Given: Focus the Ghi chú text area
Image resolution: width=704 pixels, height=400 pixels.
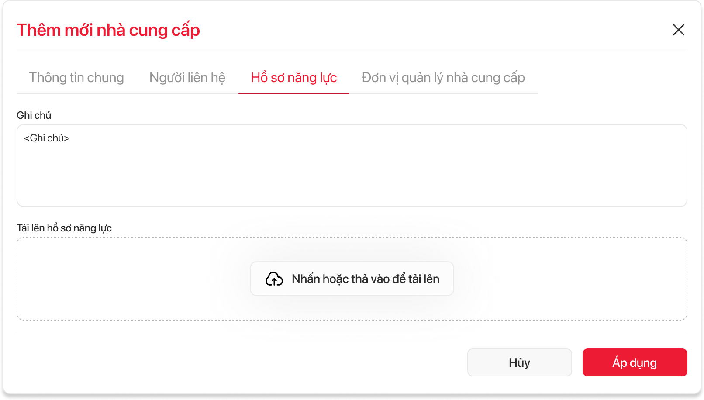Looking at the screenshot, I should tap(352, 175).
